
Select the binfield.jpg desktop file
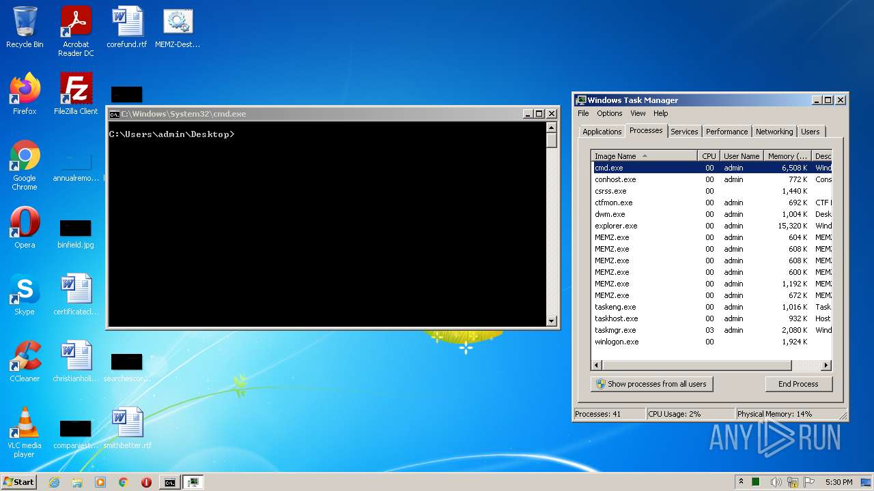click(x=76, y=233)
